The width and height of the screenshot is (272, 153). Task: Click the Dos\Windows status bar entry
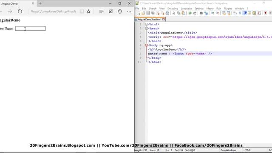pyautogui.click(x=228, y=150)
